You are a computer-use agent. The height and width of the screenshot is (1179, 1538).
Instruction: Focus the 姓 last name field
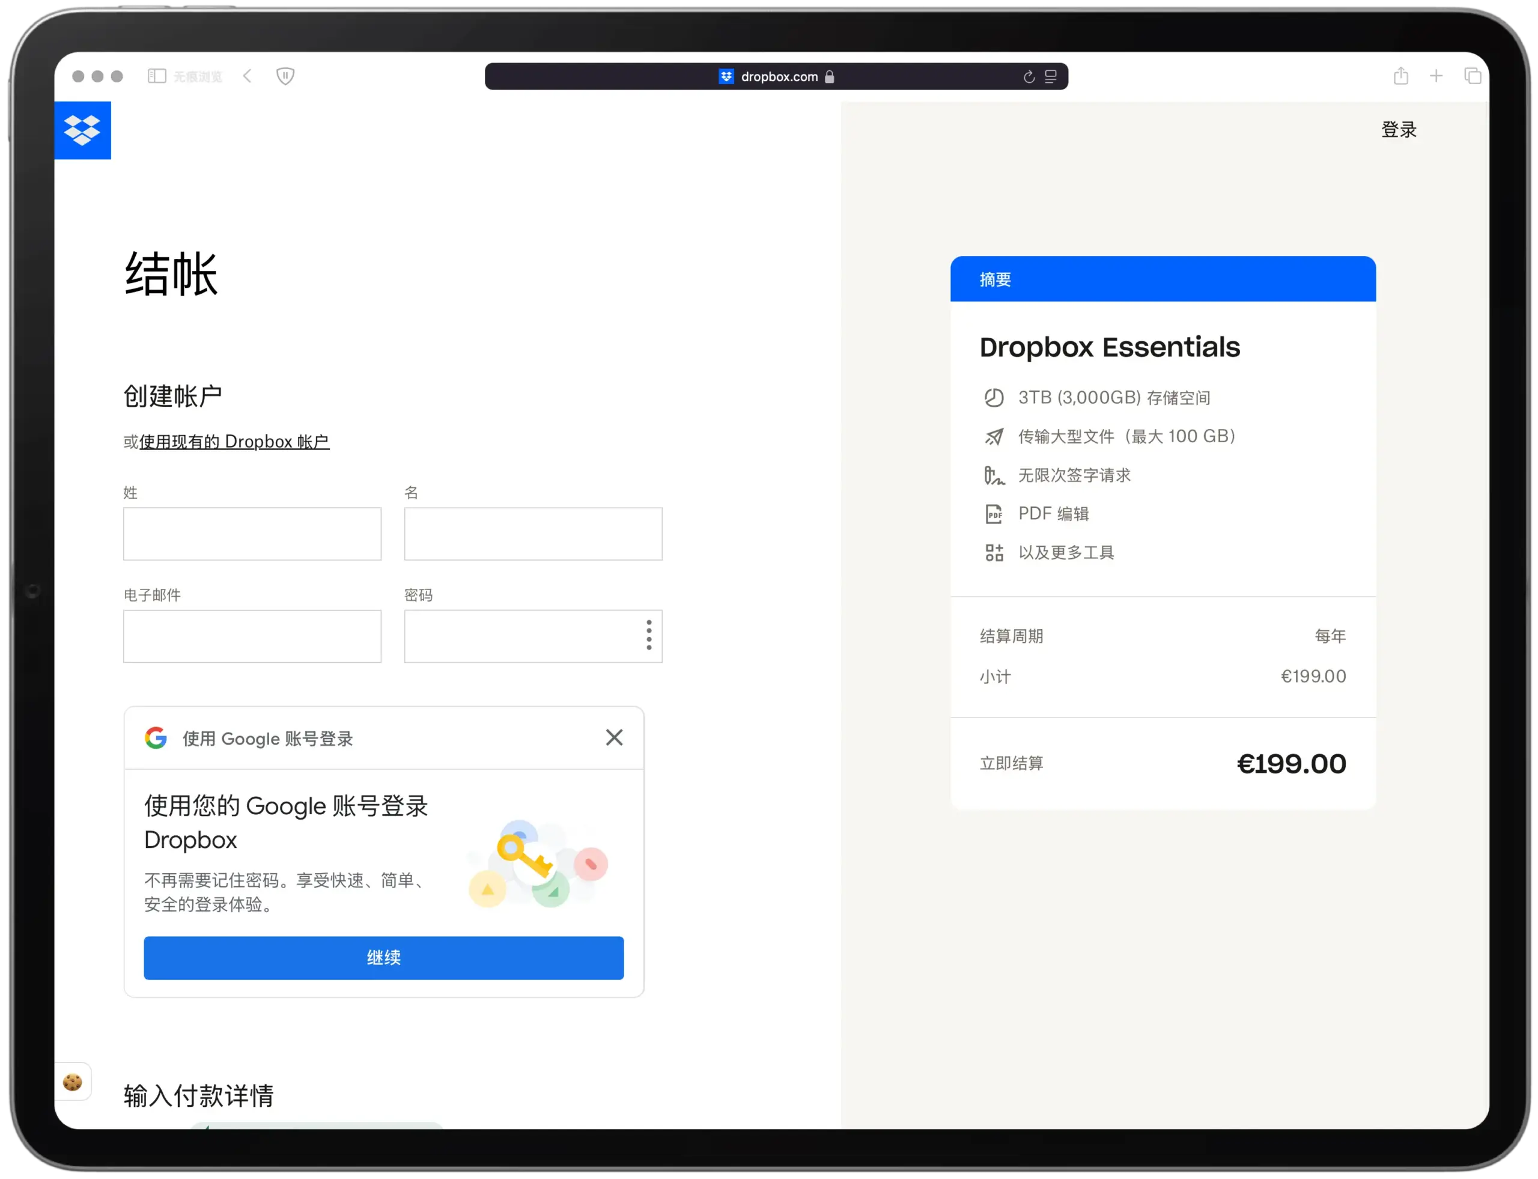coord(252,534)
